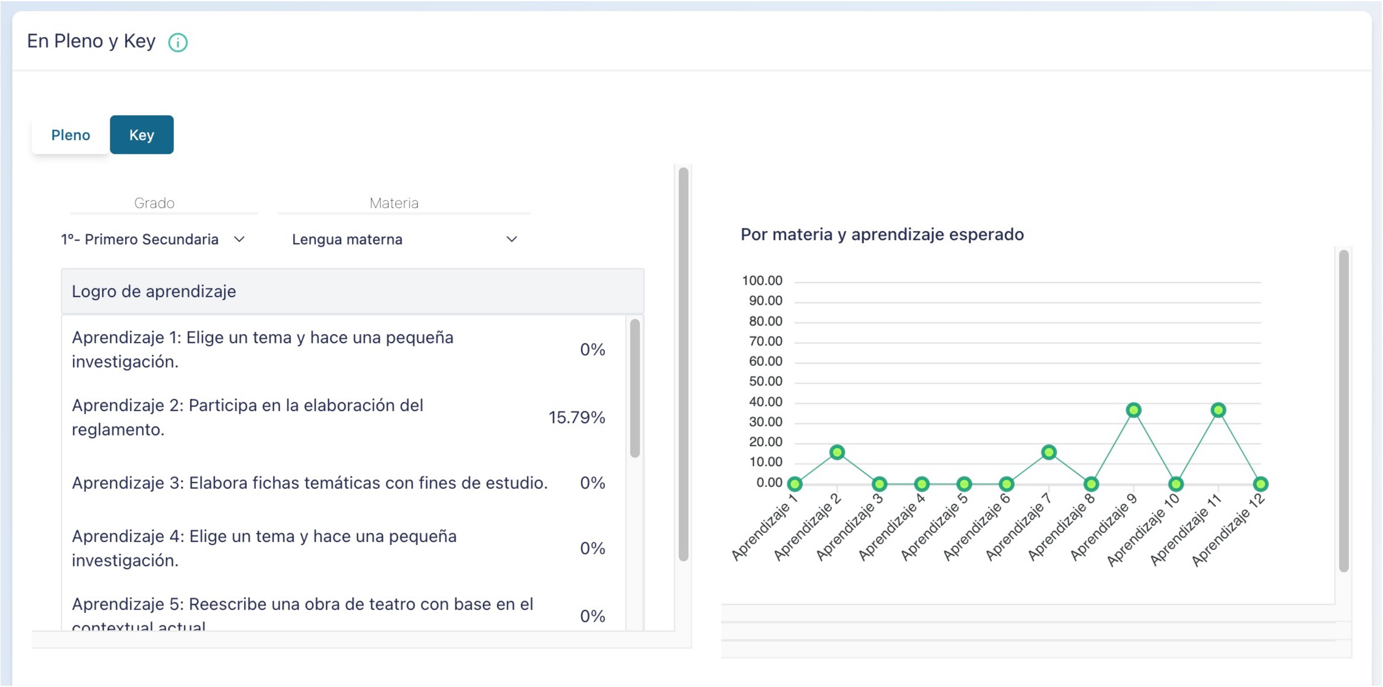
Task: Click the Aprendizaje 9 peak data point
Action: click(x=1133, y=411)
